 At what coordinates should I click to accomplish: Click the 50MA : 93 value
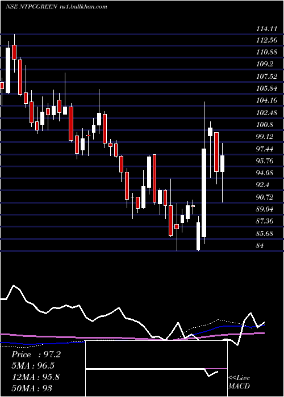tap(32, 388)
